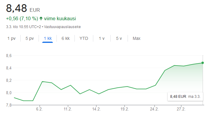
Task: Click the 14.2. date axis label
Action: (96, 109)
